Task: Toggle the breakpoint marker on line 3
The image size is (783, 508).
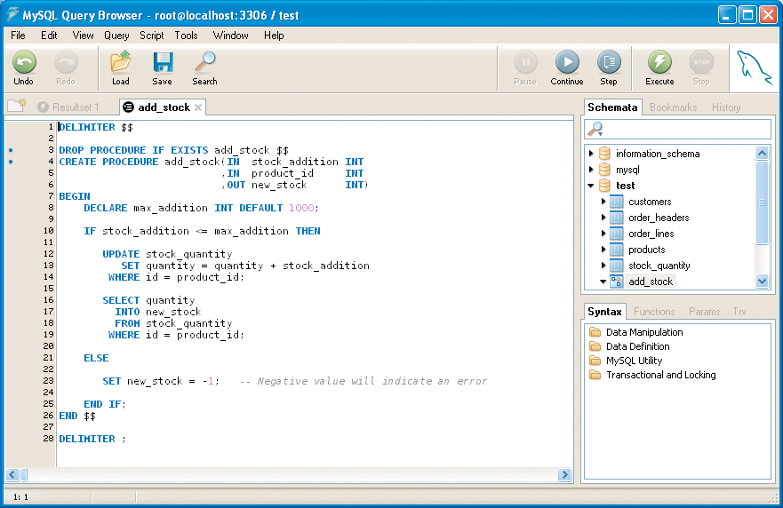Action: tap(11, 150)
